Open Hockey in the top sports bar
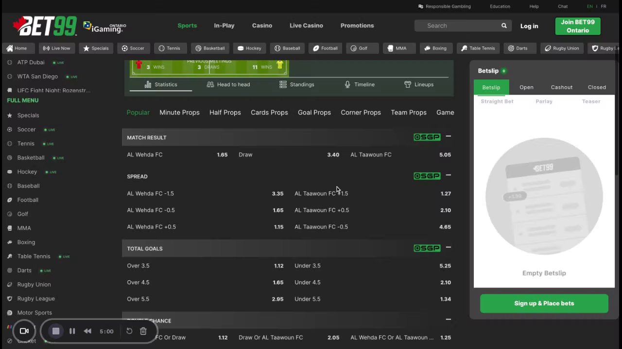The width and height of the screenshot is (622, 349). coord(249,48)
